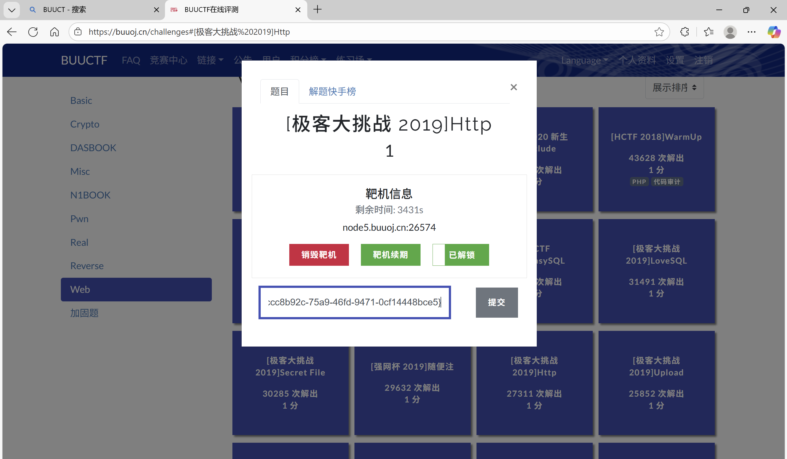Click the browser back navigation arrow
The height and width of the screenshot is (459, 787).
(x=12, y=32)
